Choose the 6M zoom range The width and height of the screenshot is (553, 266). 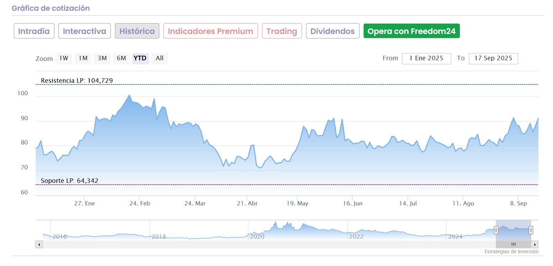coord(121,58)
